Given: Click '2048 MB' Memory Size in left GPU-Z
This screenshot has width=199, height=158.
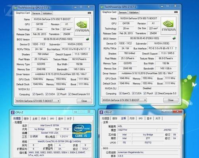Looking at the screenshot, I should click(41, 69).
